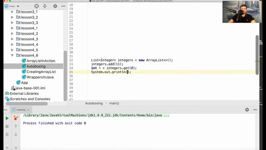Stop the process with square stop icon
This screenshot has height=150, width=266.
7,127
